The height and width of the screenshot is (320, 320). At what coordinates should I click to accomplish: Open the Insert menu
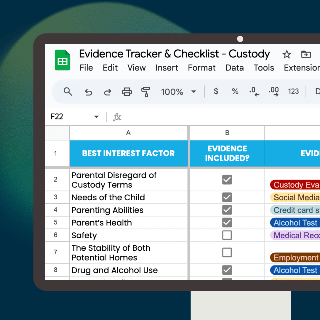pyautogui.click(x=167, y=68)
